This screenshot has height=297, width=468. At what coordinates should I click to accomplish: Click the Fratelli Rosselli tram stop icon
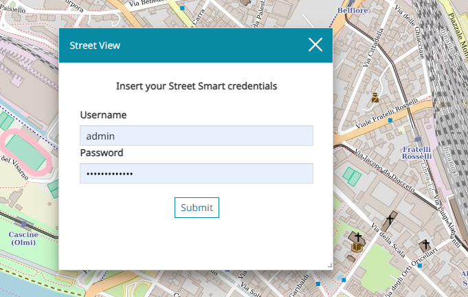(418, 138)
